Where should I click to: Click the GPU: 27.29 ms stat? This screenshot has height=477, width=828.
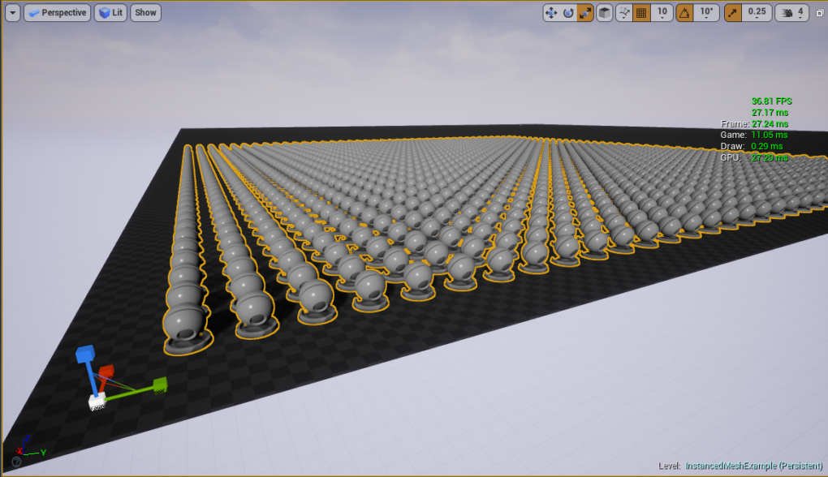click(754, 157)
